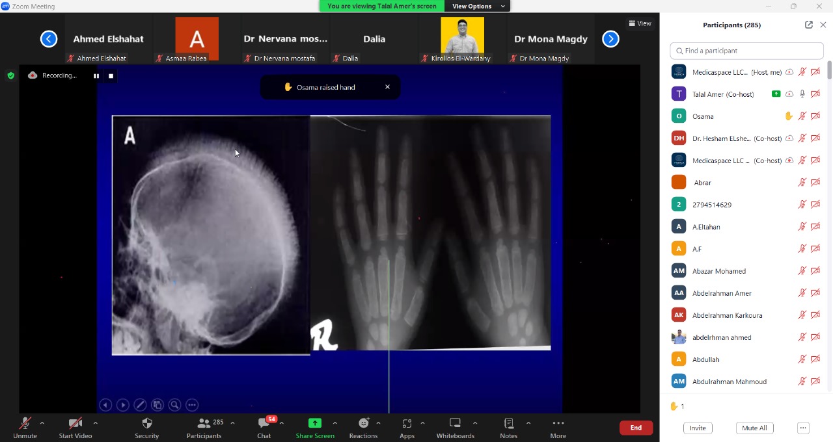Click the Apps icon
The width and height of the screenshot is (833, 442).
pos(407,424)
